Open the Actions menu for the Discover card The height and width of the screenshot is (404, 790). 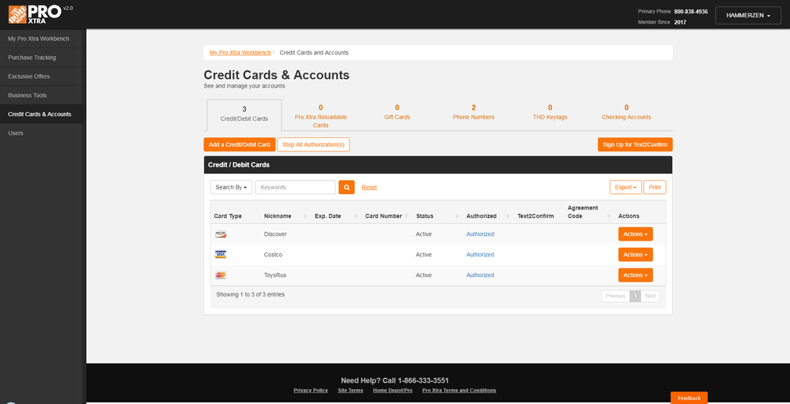(635, 234)
